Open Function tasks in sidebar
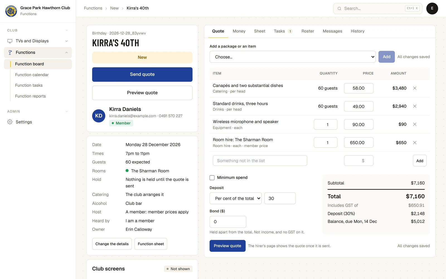Viewport: 446px width, 279px height. [29, 85]
